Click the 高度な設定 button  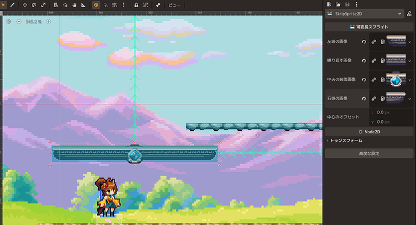[369, 153]
